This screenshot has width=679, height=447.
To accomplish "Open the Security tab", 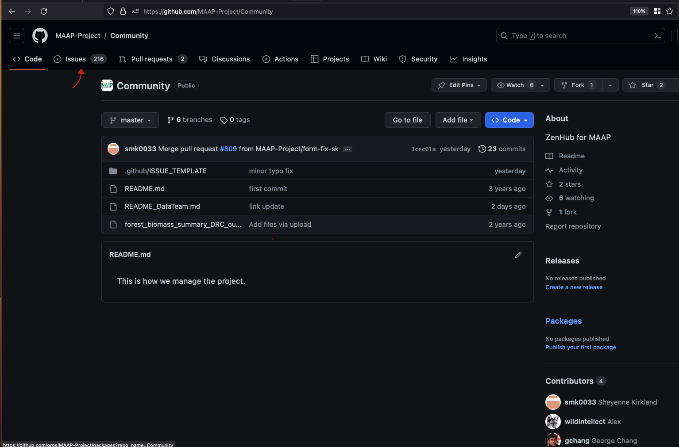I will coord(418,59).
